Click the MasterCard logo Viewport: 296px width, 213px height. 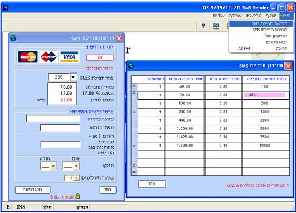click(x=28, y=57)
